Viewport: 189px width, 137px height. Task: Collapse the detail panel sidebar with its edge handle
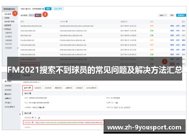pos(20,114)
